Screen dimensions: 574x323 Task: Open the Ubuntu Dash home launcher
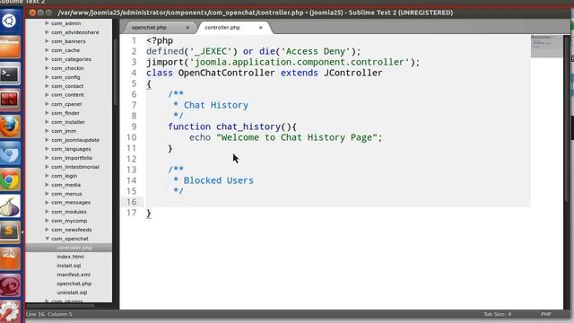(x=10, y=20)
